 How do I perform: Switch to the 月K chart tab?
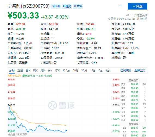pyautogui.click(x=43, y=71)
